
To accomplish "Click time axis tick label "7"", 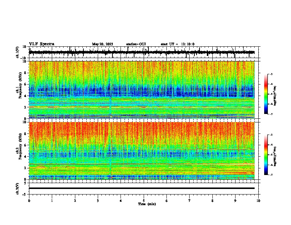I will pos(190,201).
